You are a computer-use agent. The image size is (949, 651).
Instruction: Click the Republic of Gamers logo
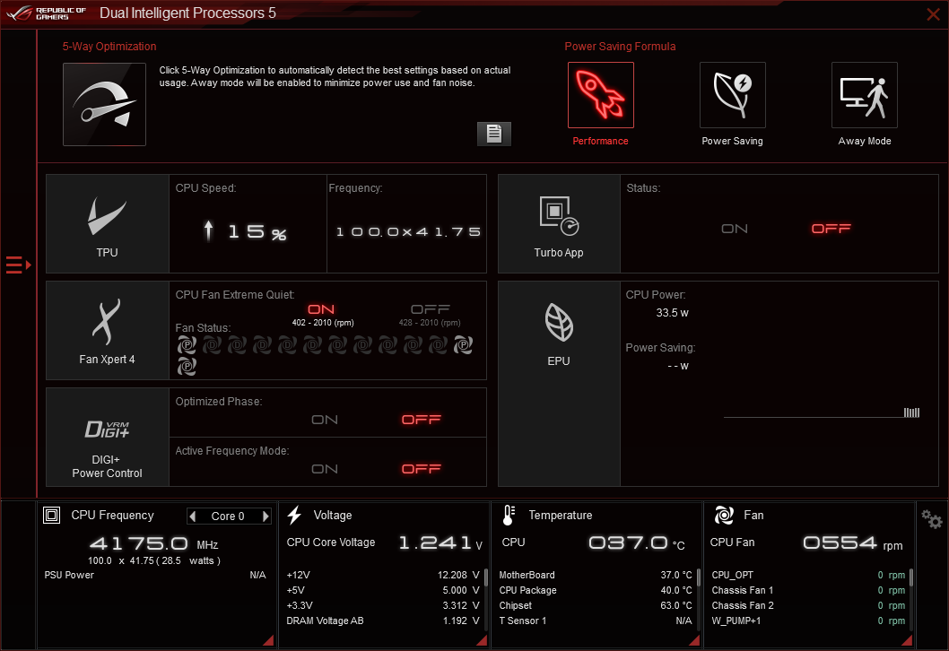point(46,13)
